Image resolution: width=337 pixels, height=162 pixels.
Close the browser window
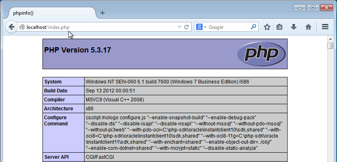pos(326,8)
